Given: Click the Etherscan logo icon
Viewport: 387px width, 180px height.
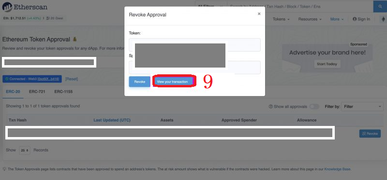Looking at the screenshot, I should (7, 7).
